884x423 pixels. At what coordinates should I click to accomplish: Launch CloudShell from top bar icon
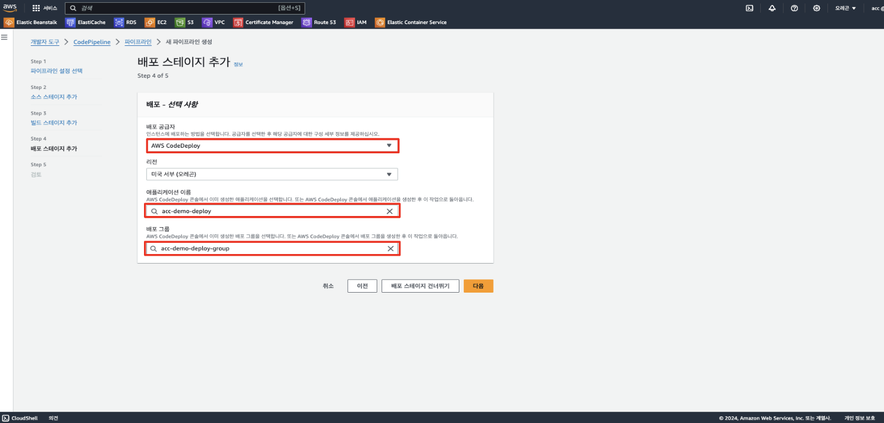(x=750, y=8)
